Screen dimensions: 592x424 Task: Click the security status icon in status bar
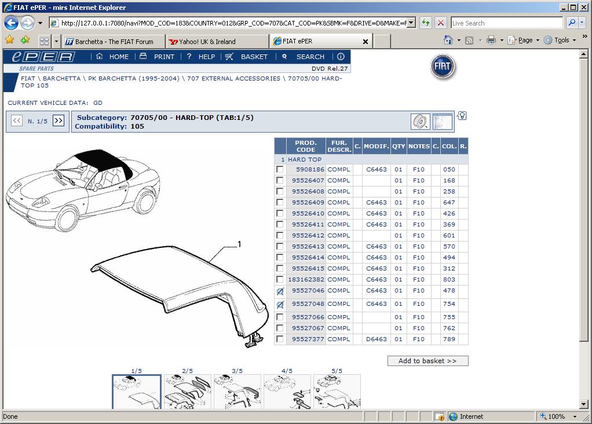point(440,416)
